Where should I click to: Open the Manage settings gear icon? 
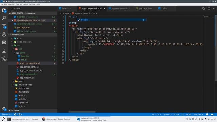(x=4, y=109)
